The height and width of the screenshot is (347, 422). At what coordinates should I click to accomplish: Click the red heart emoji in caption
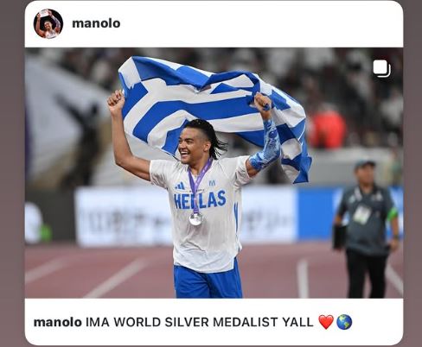point(326,322)
